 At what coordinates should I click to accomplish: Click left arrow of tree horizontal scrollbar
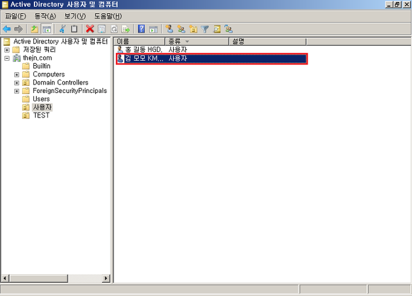[x=5, y=278]
